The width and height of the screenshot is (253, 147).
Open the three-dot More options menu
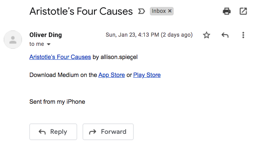(243, 35)
